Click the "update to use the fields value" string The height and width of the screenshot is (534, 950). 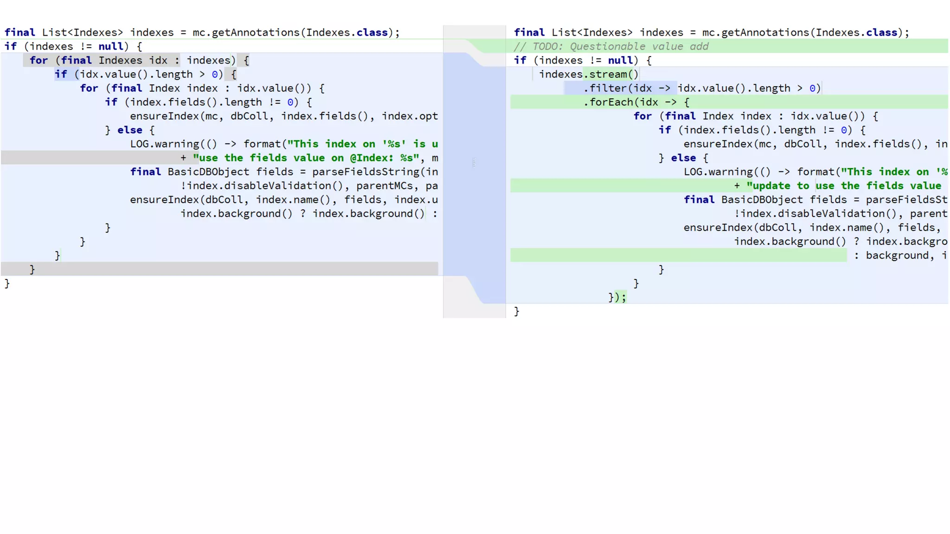click(x=843, y=185)
